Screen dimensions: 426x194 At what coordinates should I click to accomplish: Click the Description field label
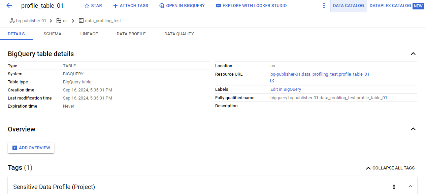(x=226, y=106)
